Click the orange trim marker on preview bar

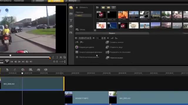pyautogui.click(x=50, y=58)
